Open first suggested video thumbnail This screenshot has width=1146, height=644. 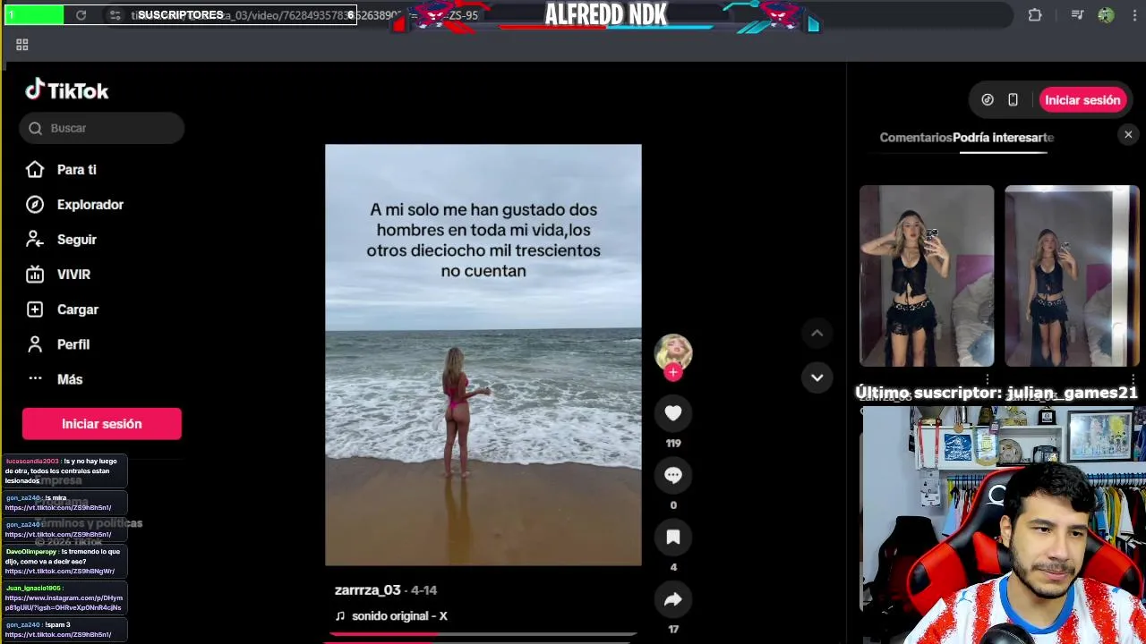[x=927, y=275]
